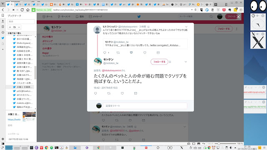Open the Vivaldi menu button
The height and width of the screenshot is (150, 267).
3,4
